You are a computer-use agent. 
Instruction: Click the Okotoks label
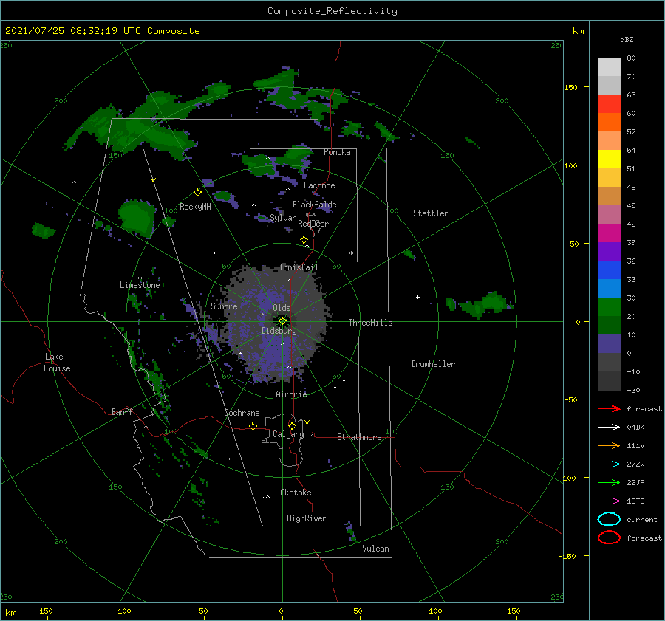[x=296, y=493]
